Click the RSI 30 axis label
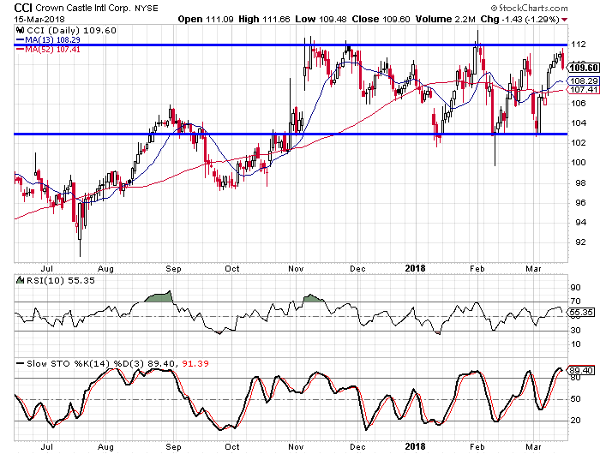 click(x=575, y=330)
